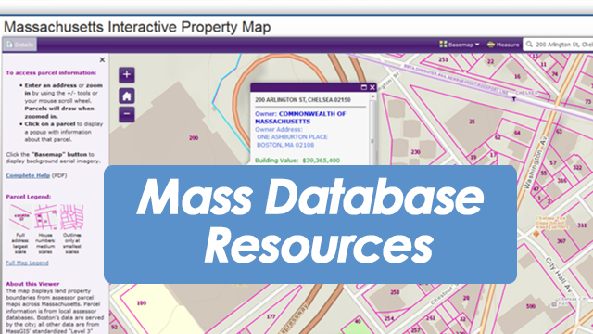Click the Washington Av street label
Screen dimensions: 593x334
[x=536, y=162]
